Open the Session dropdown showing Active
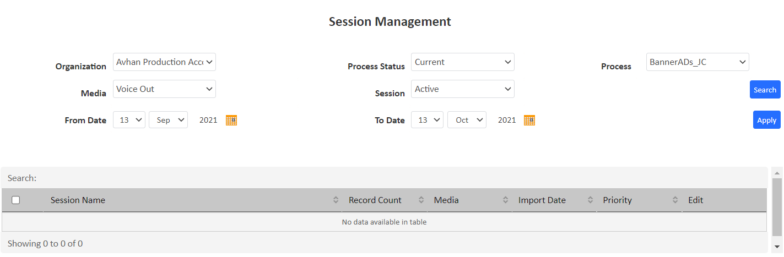Viewport: 784px width, 257px height. tap(462, 89)
